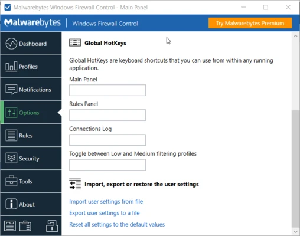Focus the Toggle filtering profiles hotkey field
The height and width of the screenshot is (236, 300).
point(107,165)
